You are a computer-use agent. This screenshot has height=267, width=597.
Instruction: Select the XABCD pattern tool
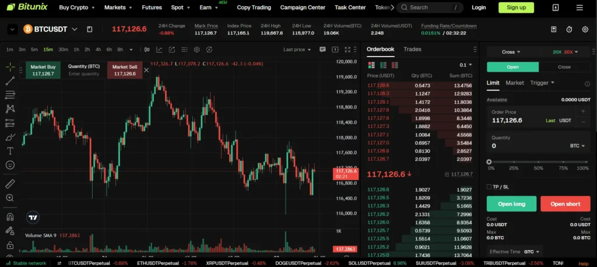coord(10,108)
